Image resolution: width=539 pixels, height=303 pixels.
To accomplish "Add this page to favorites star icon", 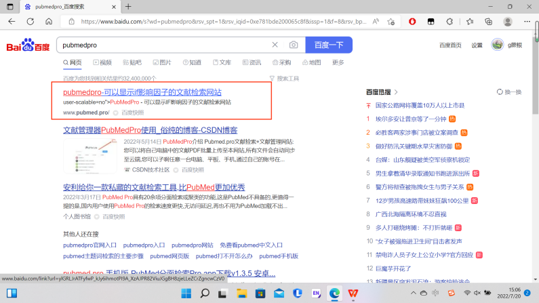I will click(391, 22).
